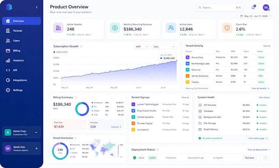Click the Email Delivery envelope icon
This screenshot has width=279, height=168.
click(200, 129)
